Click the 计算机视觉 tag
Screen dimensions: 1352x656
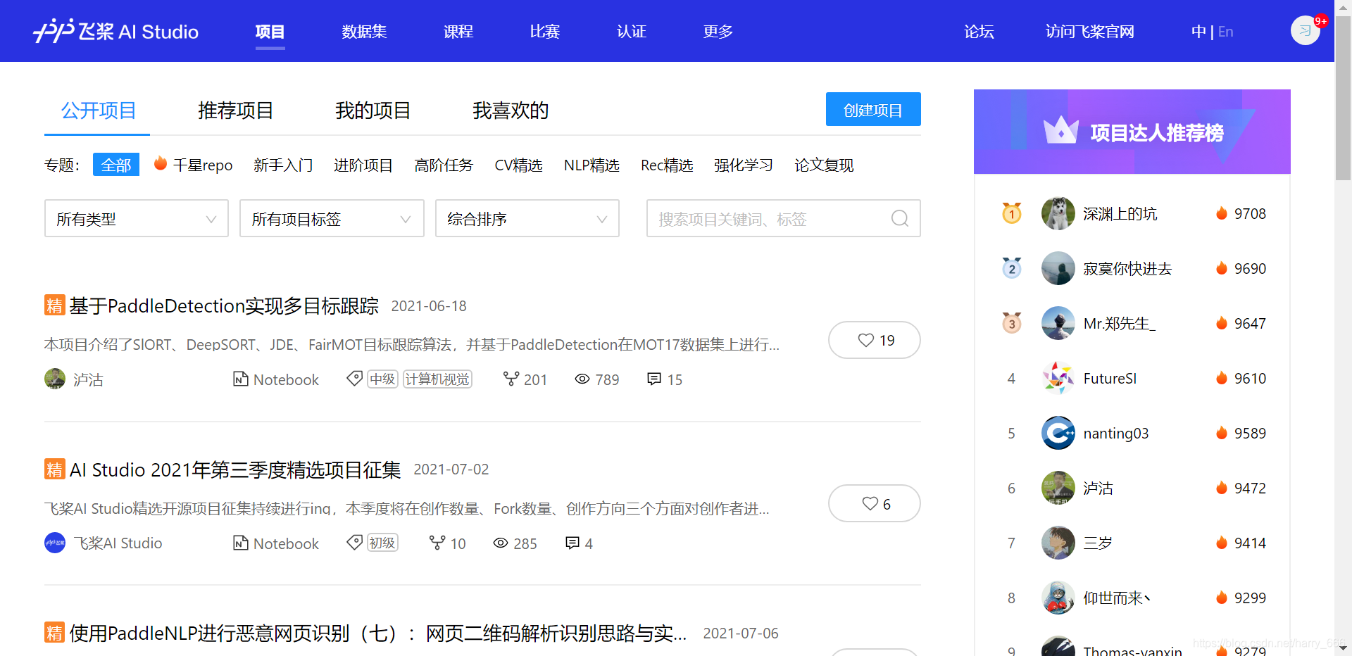click(x=437, y=379)
